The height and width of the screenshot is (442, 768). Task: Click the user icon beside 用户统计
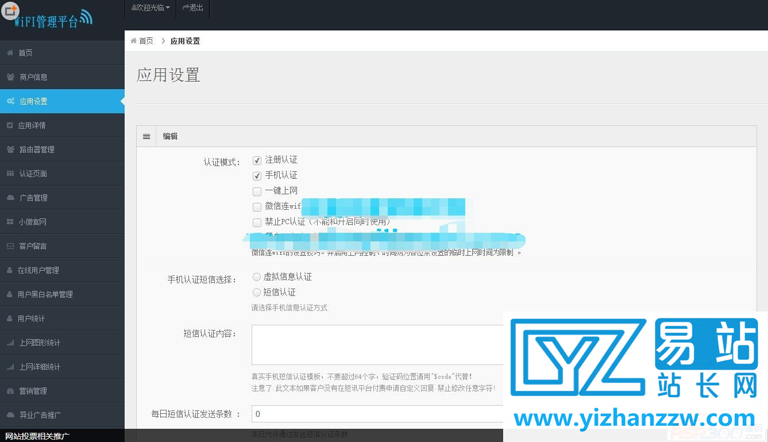click(10, 318)
